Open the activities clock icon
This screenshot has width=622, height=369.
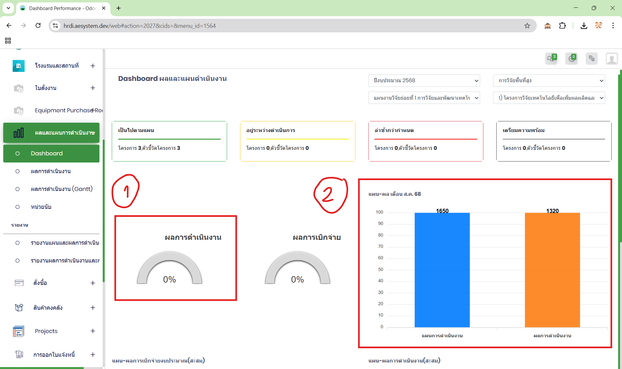pyautogui.click(x=571, y=59)
